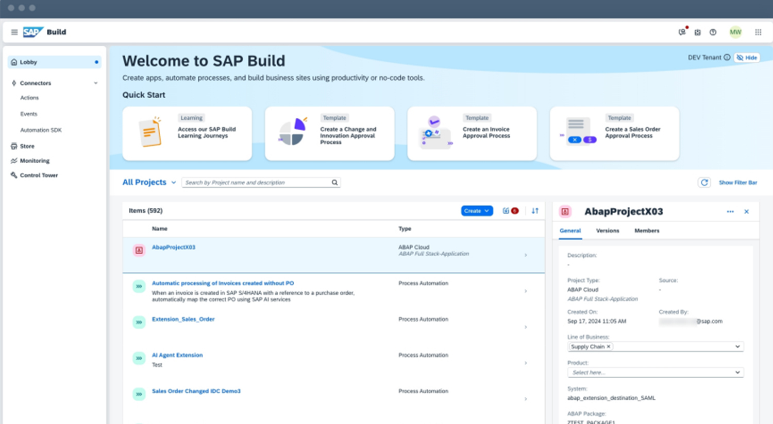The width and height of the screenshot is (773, 424).
Task: Remove the Supply Chain token
Action: click(x=609, y=347)
